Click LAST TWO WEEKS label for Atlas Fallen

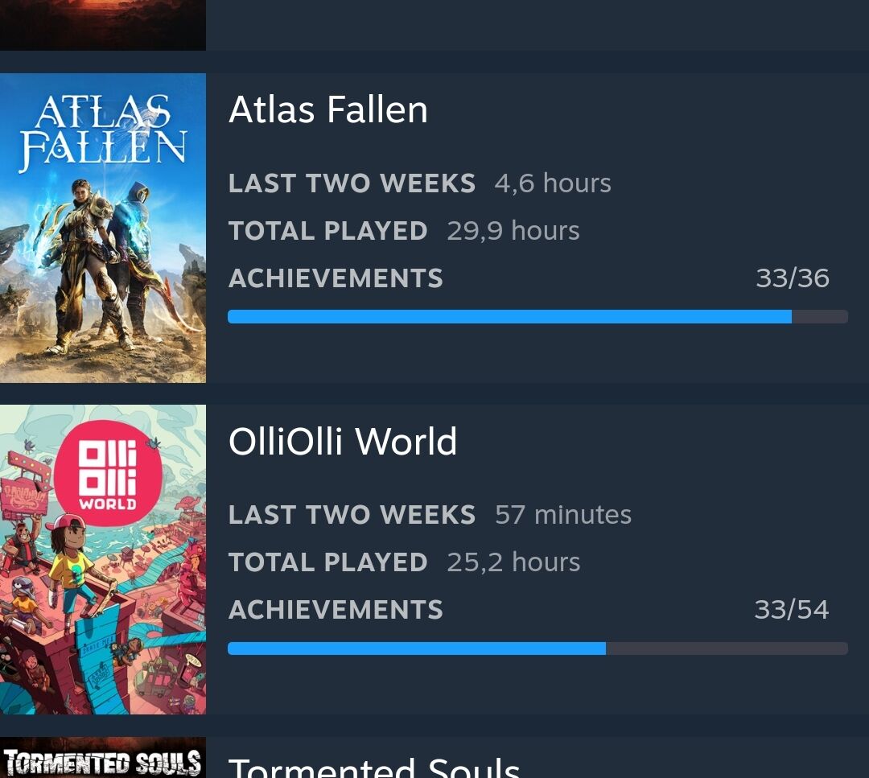click(x=352, y=183)
